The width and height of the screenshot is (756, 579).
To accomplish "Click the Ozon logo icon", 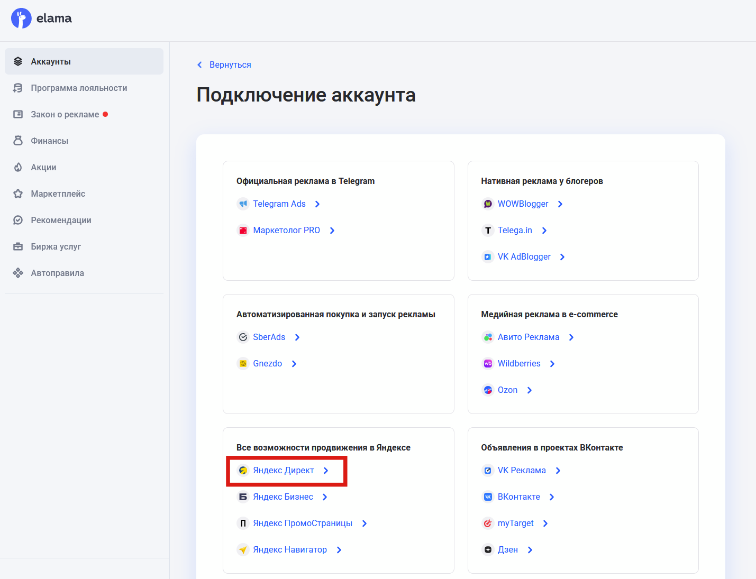I will (487, 390).
